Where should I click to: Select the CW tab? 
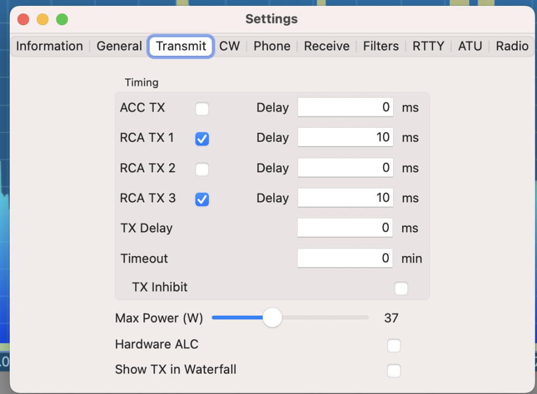click(229, 46)
